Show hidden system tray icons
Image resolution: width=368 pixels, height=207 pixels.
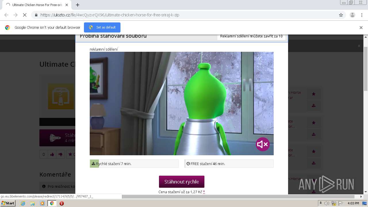click(321, 203)
